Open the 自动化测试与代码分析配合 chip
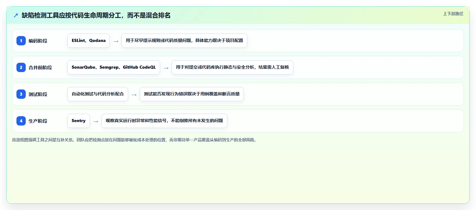 click(x=98, y=94)
